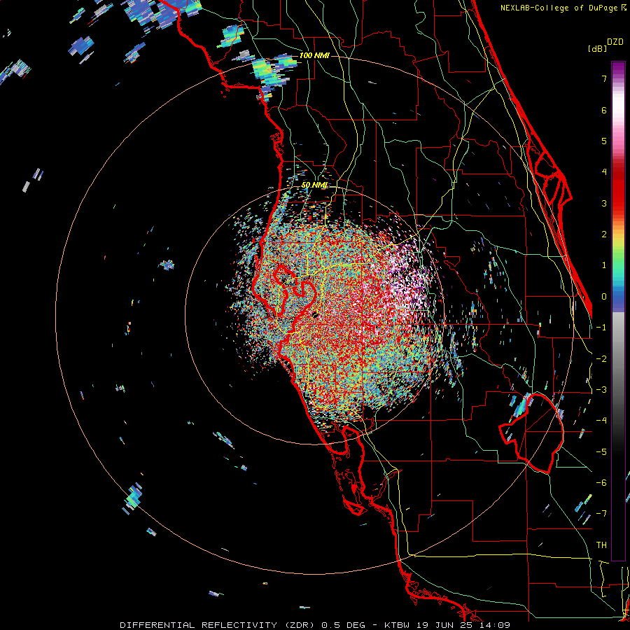Click the -1 value on the ZDR color scale
Viewport: 630px width, 630px height.
tap(601, 328)
